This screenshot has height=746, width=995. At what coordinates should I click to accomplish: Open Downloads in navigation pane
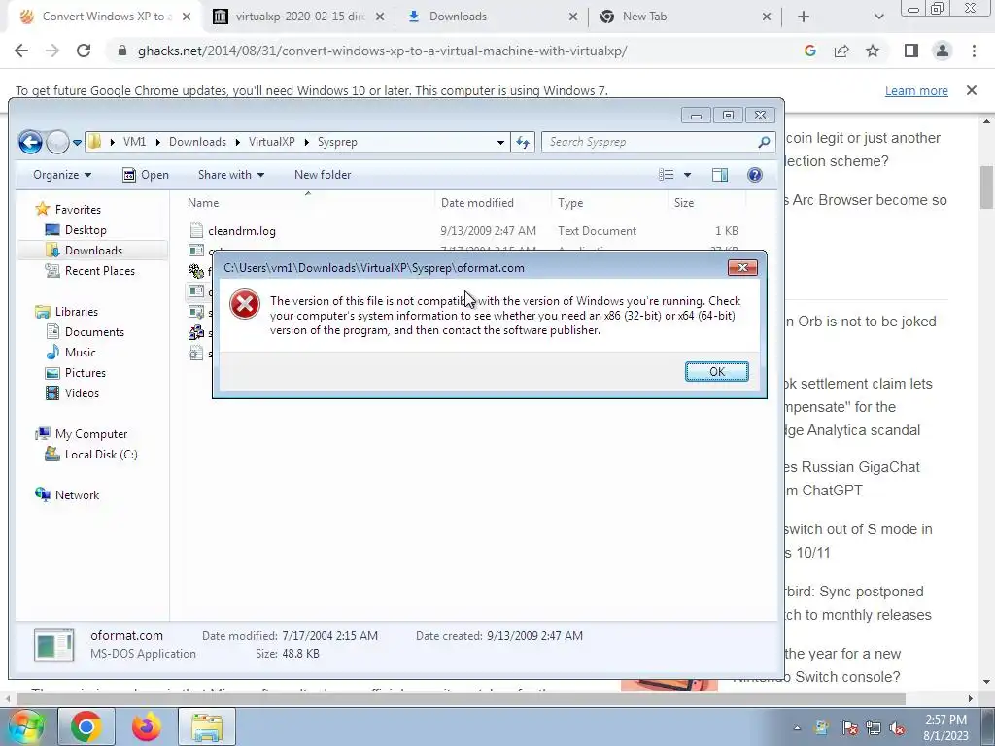coord(93,251)
